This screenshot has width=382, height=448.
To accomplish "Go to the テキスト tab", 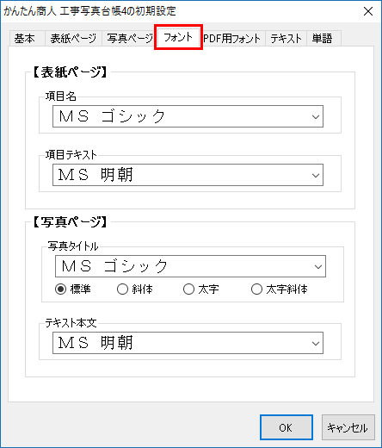I will (x=286, y=39).
